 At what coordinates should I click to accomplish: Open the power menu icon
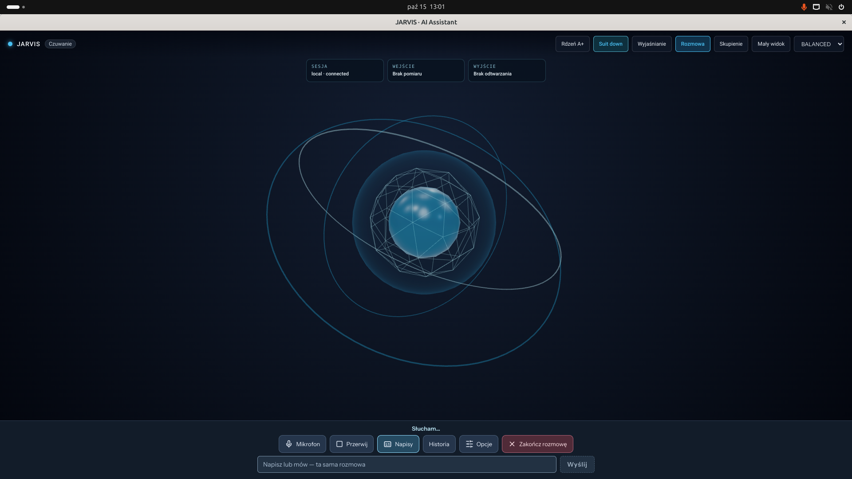[x=841, y=7]
